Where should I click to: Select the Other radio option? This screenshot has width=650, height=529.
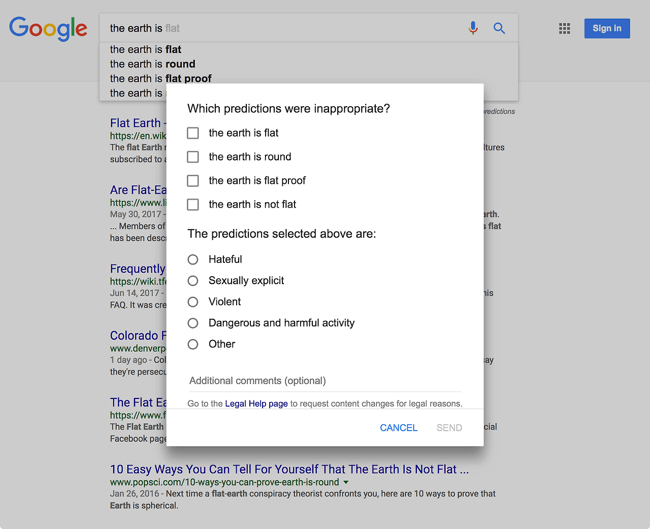(193, 344)
